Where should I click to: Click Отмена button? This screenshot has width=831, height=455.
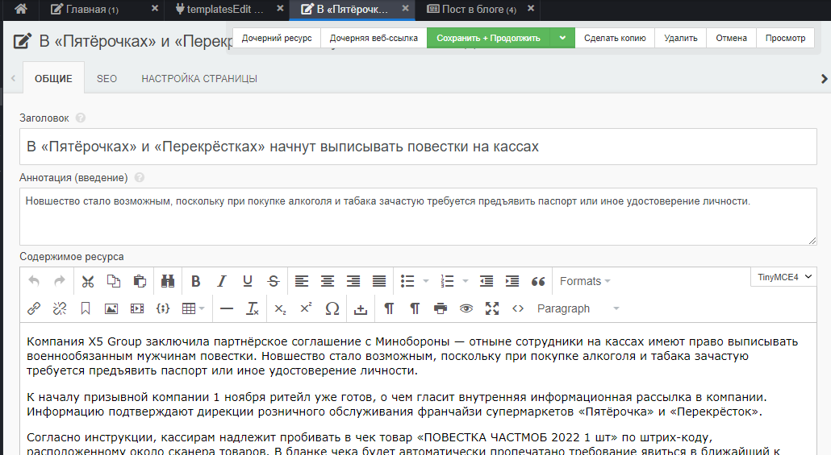point(732,38)
